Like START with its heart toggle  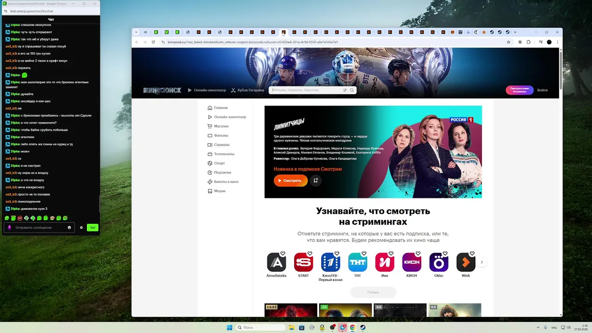[x=310, y=253]
